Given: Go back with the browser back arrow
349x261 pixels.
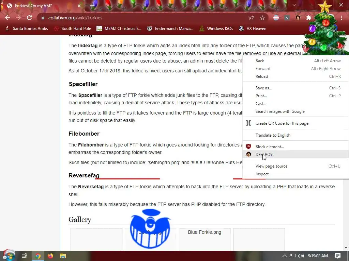Looking at the screenshot, I should pyautogui.click(x=7, y=18).
